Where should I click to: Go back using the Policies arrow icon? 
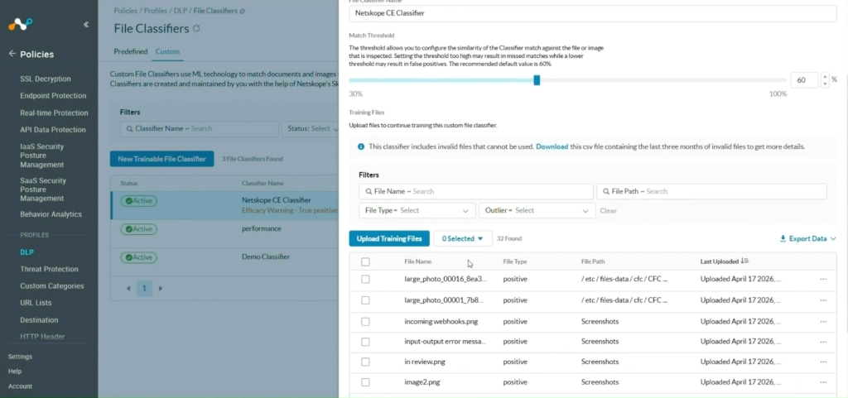[12, 54]
